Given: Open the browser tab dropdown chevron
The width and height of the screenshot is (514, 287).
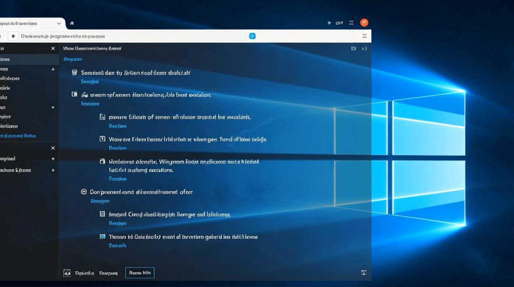Looking at the screenshot, I should [59, 23].
